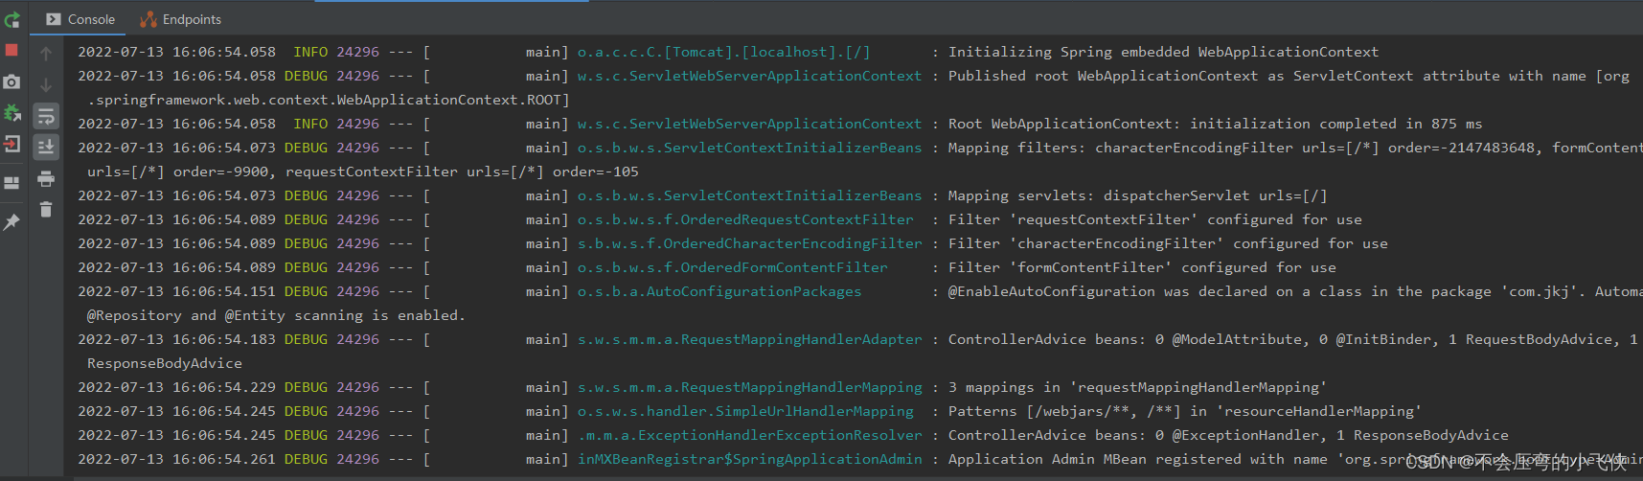Click the green bug debugger icon

tap(11, 113)
